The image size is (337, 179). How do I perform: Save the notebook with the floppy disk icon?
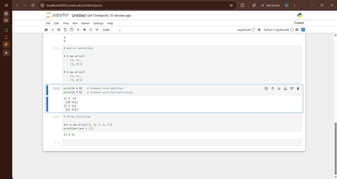pyautogui.click(x=46, y=30)
